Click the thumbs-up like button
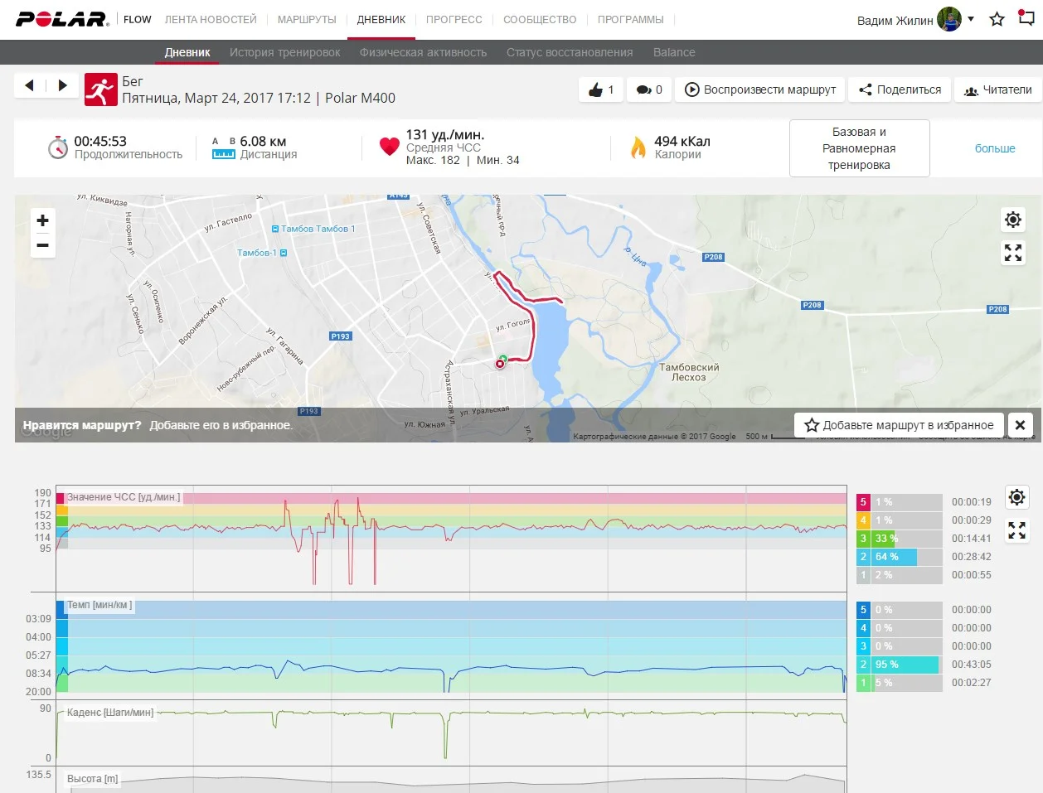 click(x=600, y=89)
